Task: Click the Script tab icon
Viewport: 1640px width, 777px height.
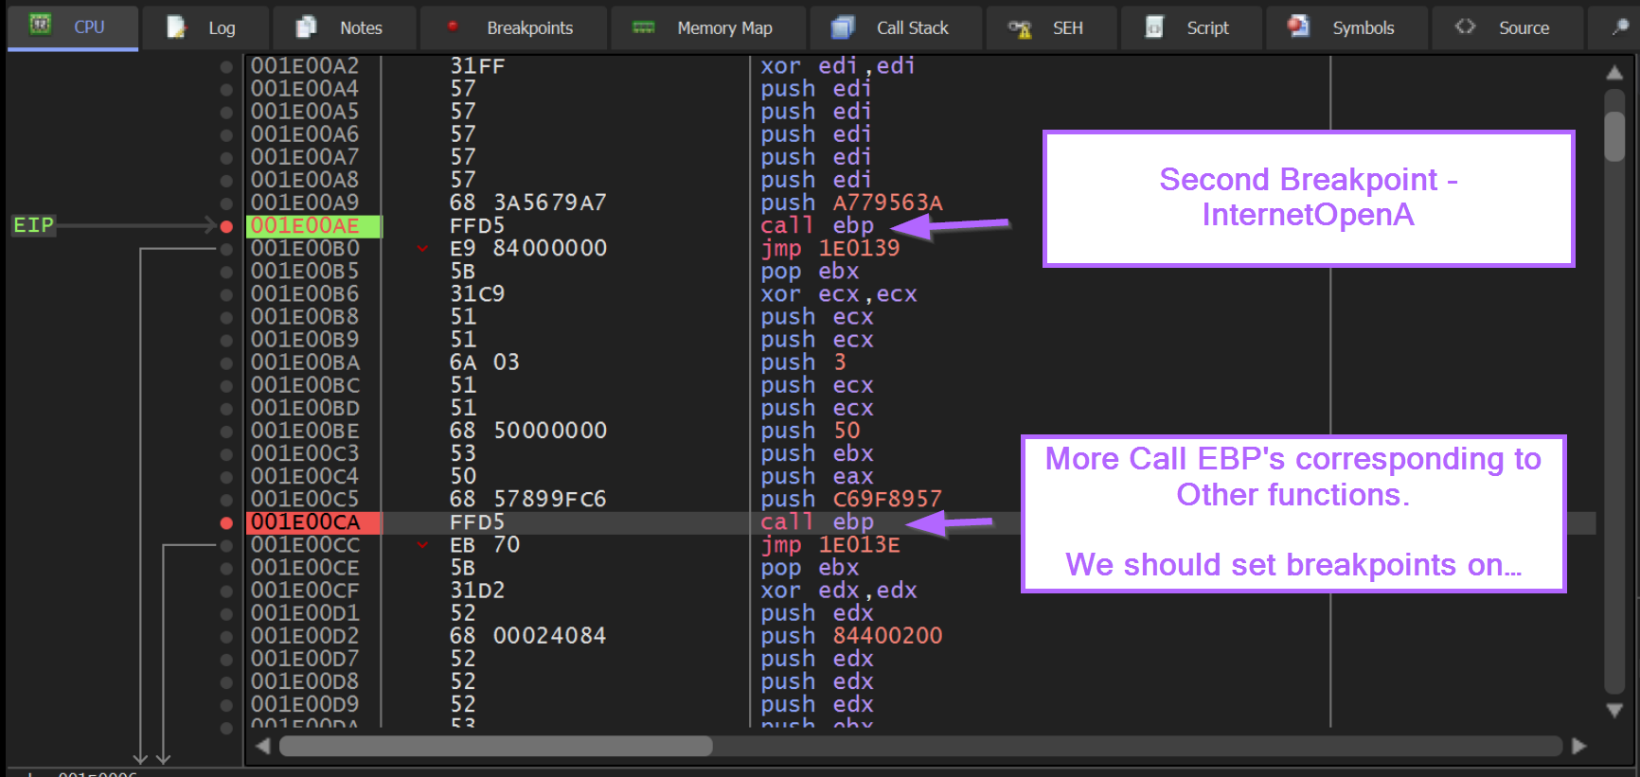Action: 1154,27
